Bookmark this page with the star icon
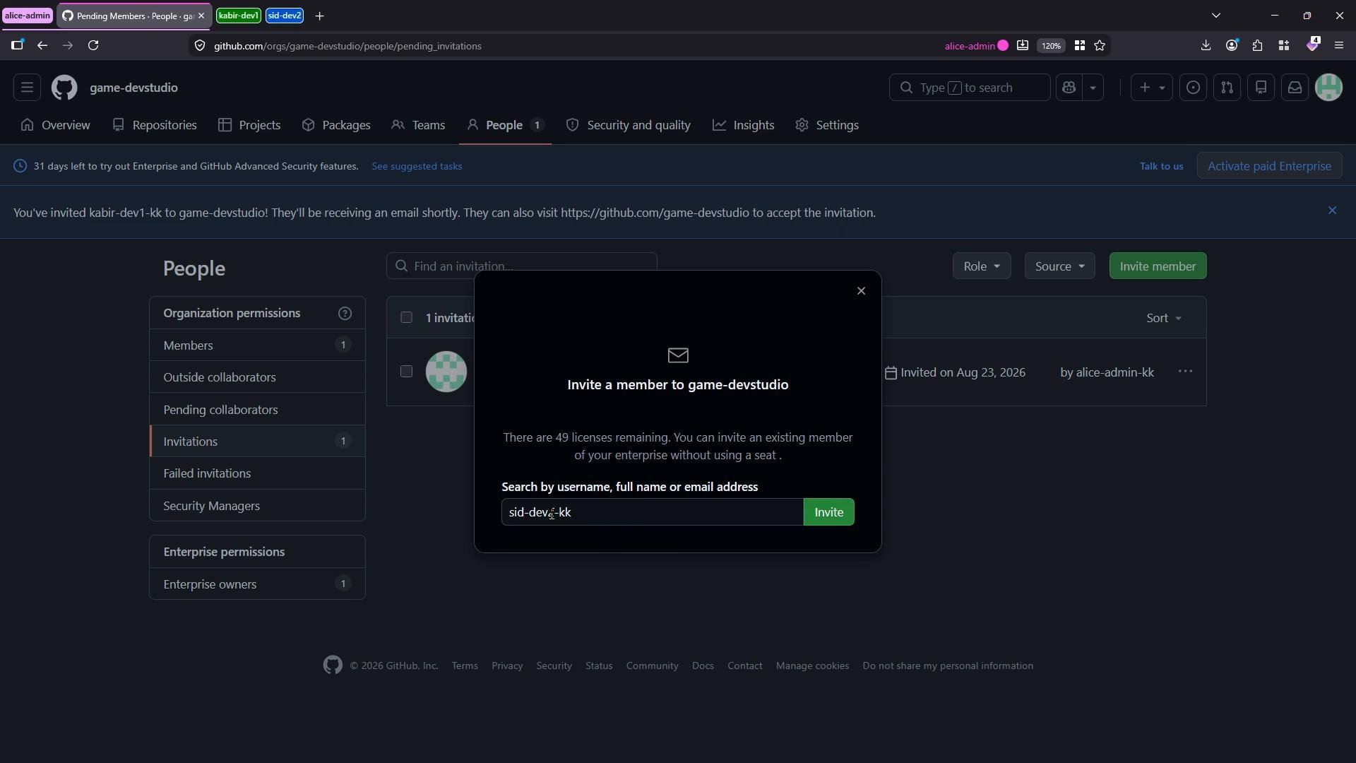The height and width of the screenshot is (763, 1356). 1100,45
